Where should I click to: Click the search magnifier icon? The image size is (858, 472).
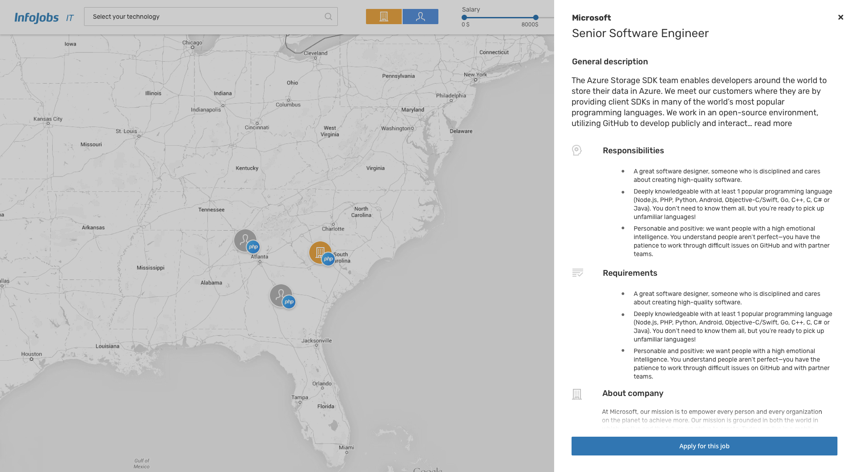point(328,17)
